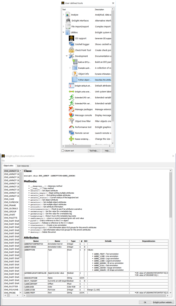The width and height of the screenshot is (176, 306).
Task: Switch to the Icon resources tab
Action: pos(23,166)
